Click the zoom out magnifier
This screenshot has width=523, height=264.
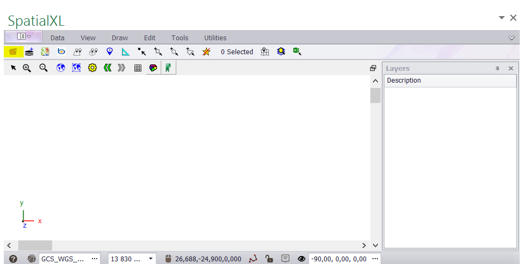pos(44,68)
